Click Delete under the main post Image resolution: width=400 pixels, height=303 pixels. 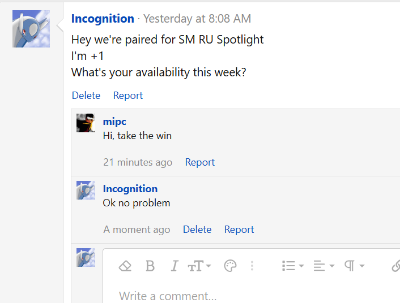86,96
